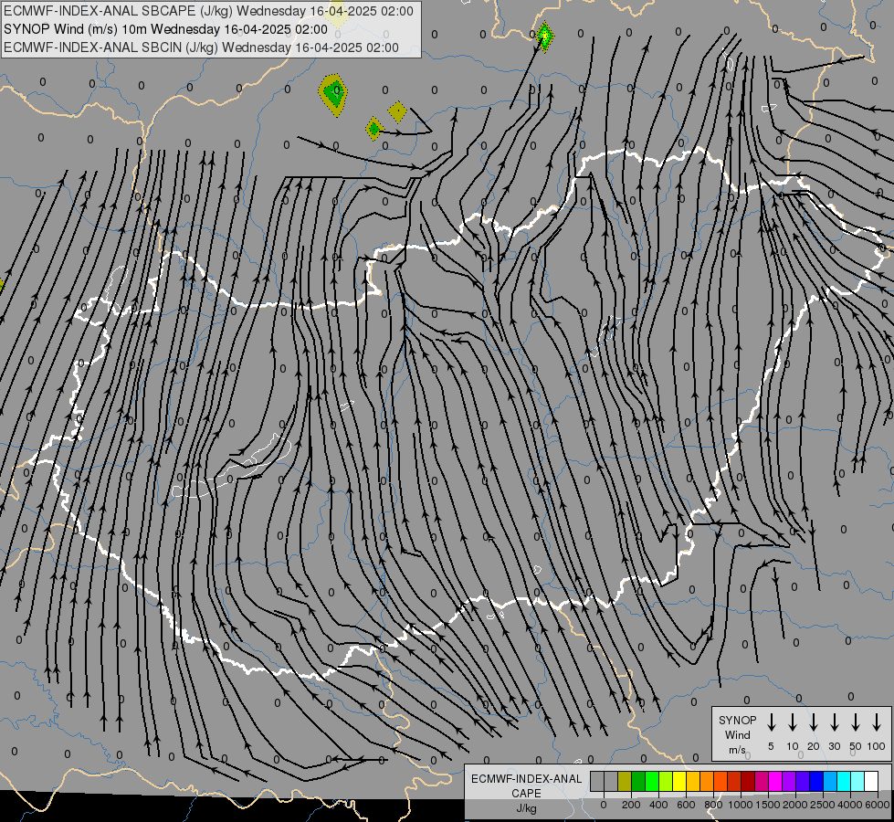Screen dimensions: 894x822
Task: Click the '2000' tick label on CAPE scale
Action: [x=795, y=805]
